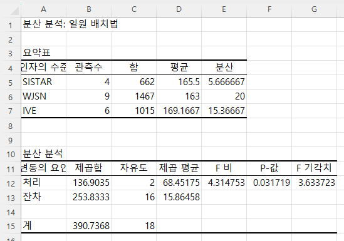The width and height of the screenshot is (344, 241).
Task: Click the 합 header cell
Action: (134, 67)
